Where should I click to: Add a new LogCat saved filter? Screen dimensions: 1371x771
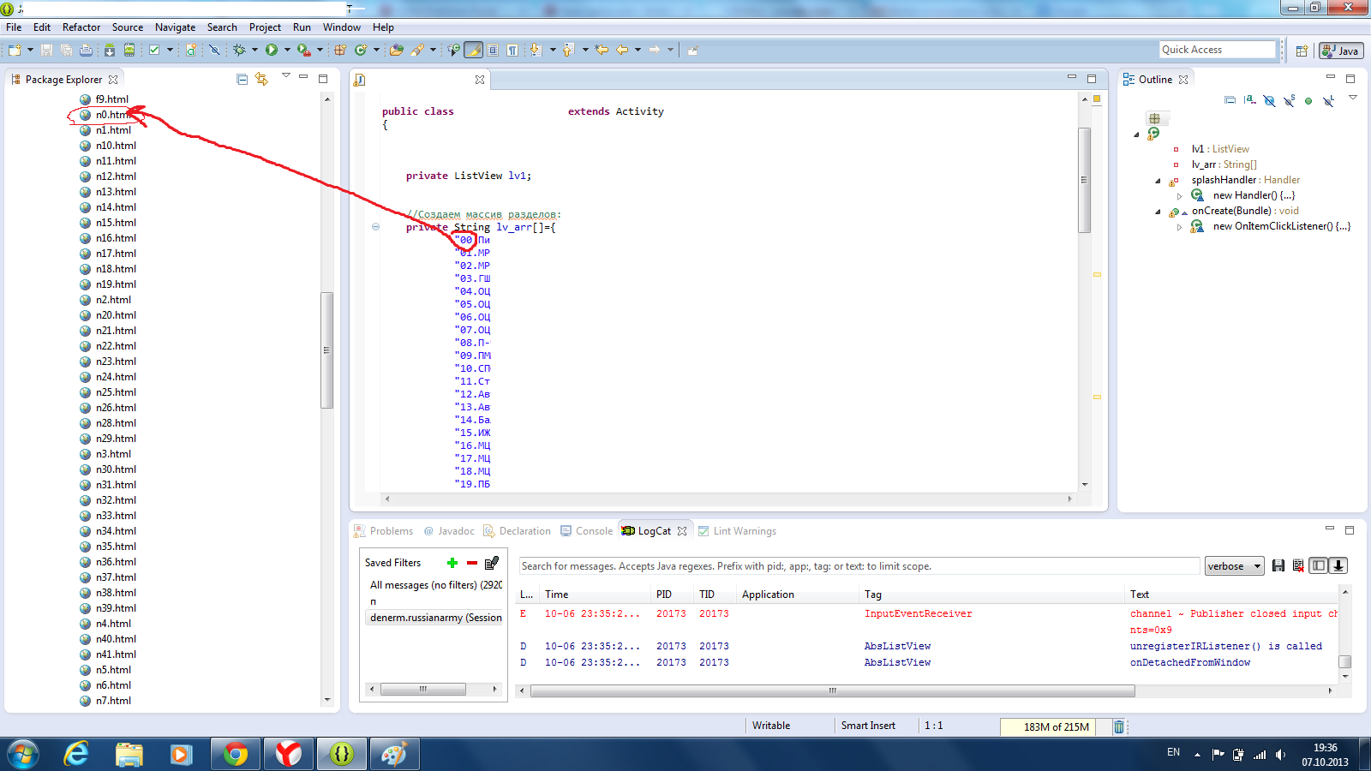pyautogui.click(x=452, y=563)
